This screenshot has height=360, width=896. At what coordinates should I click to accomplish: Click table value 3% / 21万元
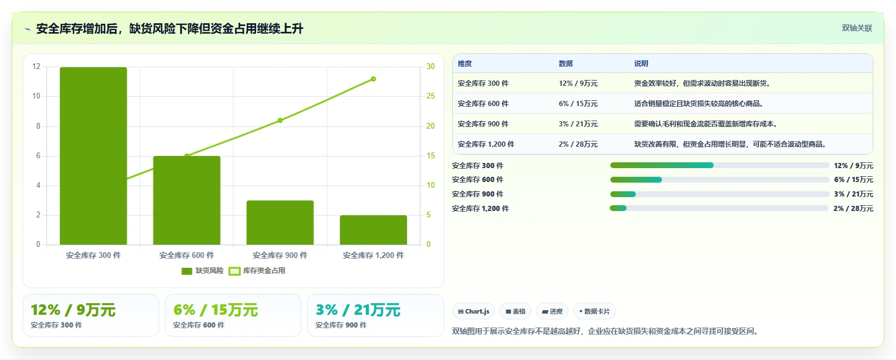(x=578, y=124)
